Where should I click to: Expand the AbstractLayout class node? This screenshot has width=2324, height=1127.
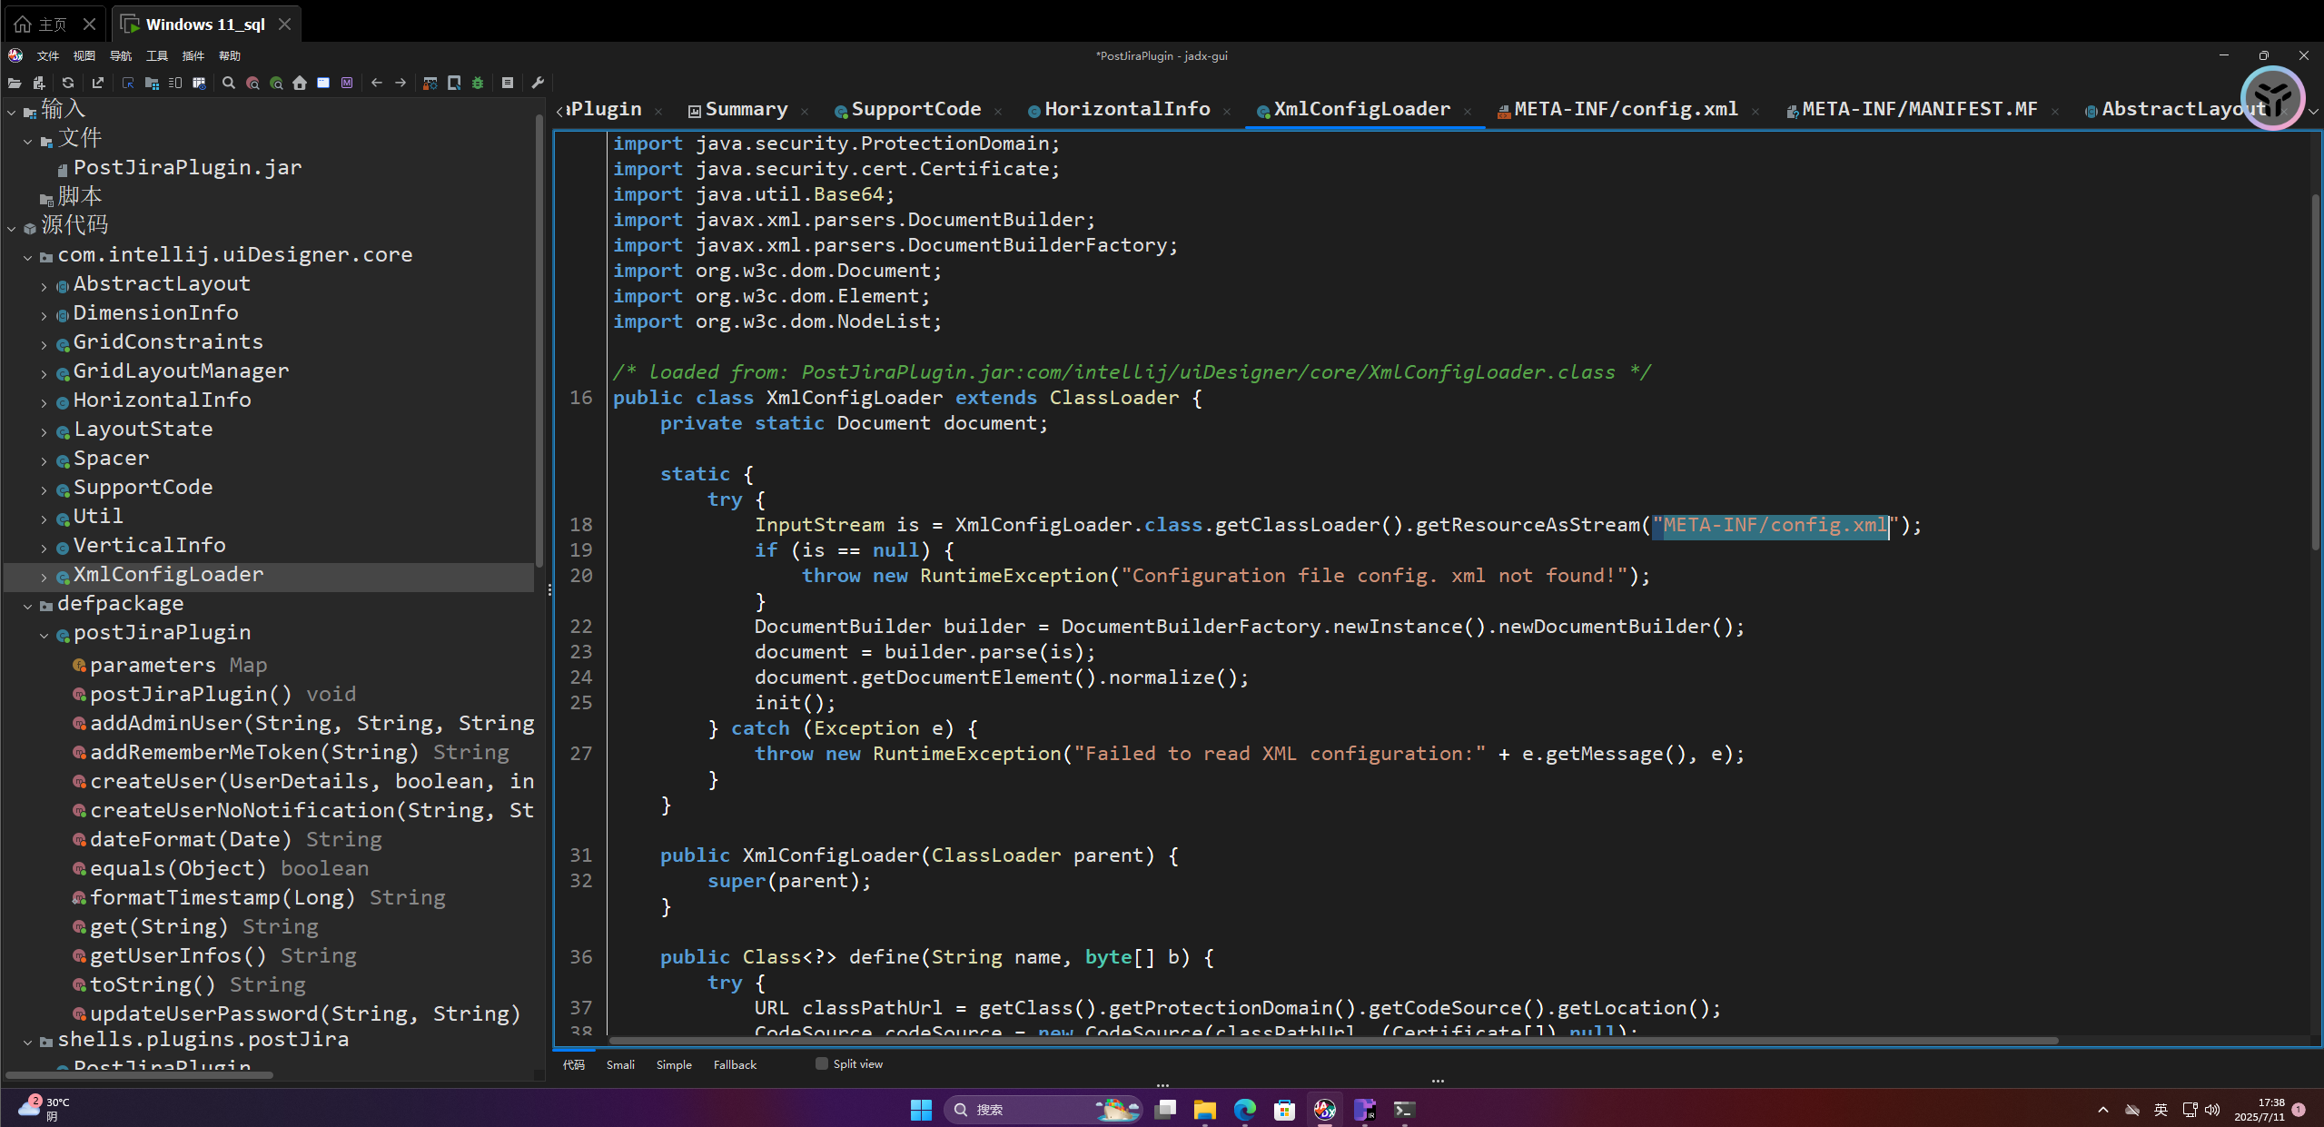45,286
